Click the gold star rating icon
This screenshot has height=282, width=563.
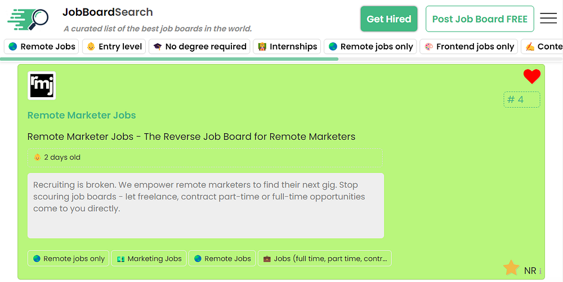[x=511, y=268]
